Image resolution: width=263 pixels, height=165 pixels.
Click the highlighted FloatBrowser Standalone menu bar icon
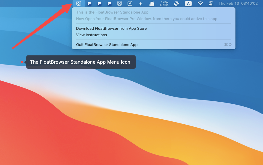click(x=78, y=3)
